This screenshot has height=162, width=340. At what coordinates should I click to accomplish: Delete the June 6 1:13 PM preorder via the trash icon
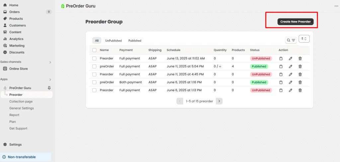coord(300,90)
